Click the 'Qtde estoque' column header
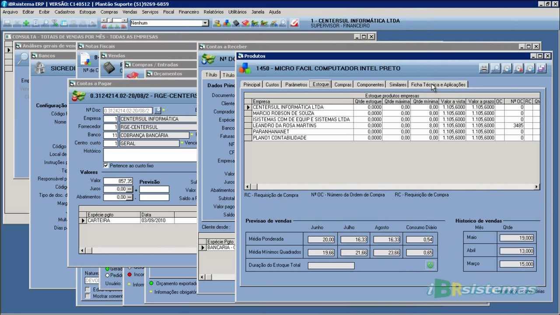Screen dimensions: 560x315 click(x=368, y=101)
